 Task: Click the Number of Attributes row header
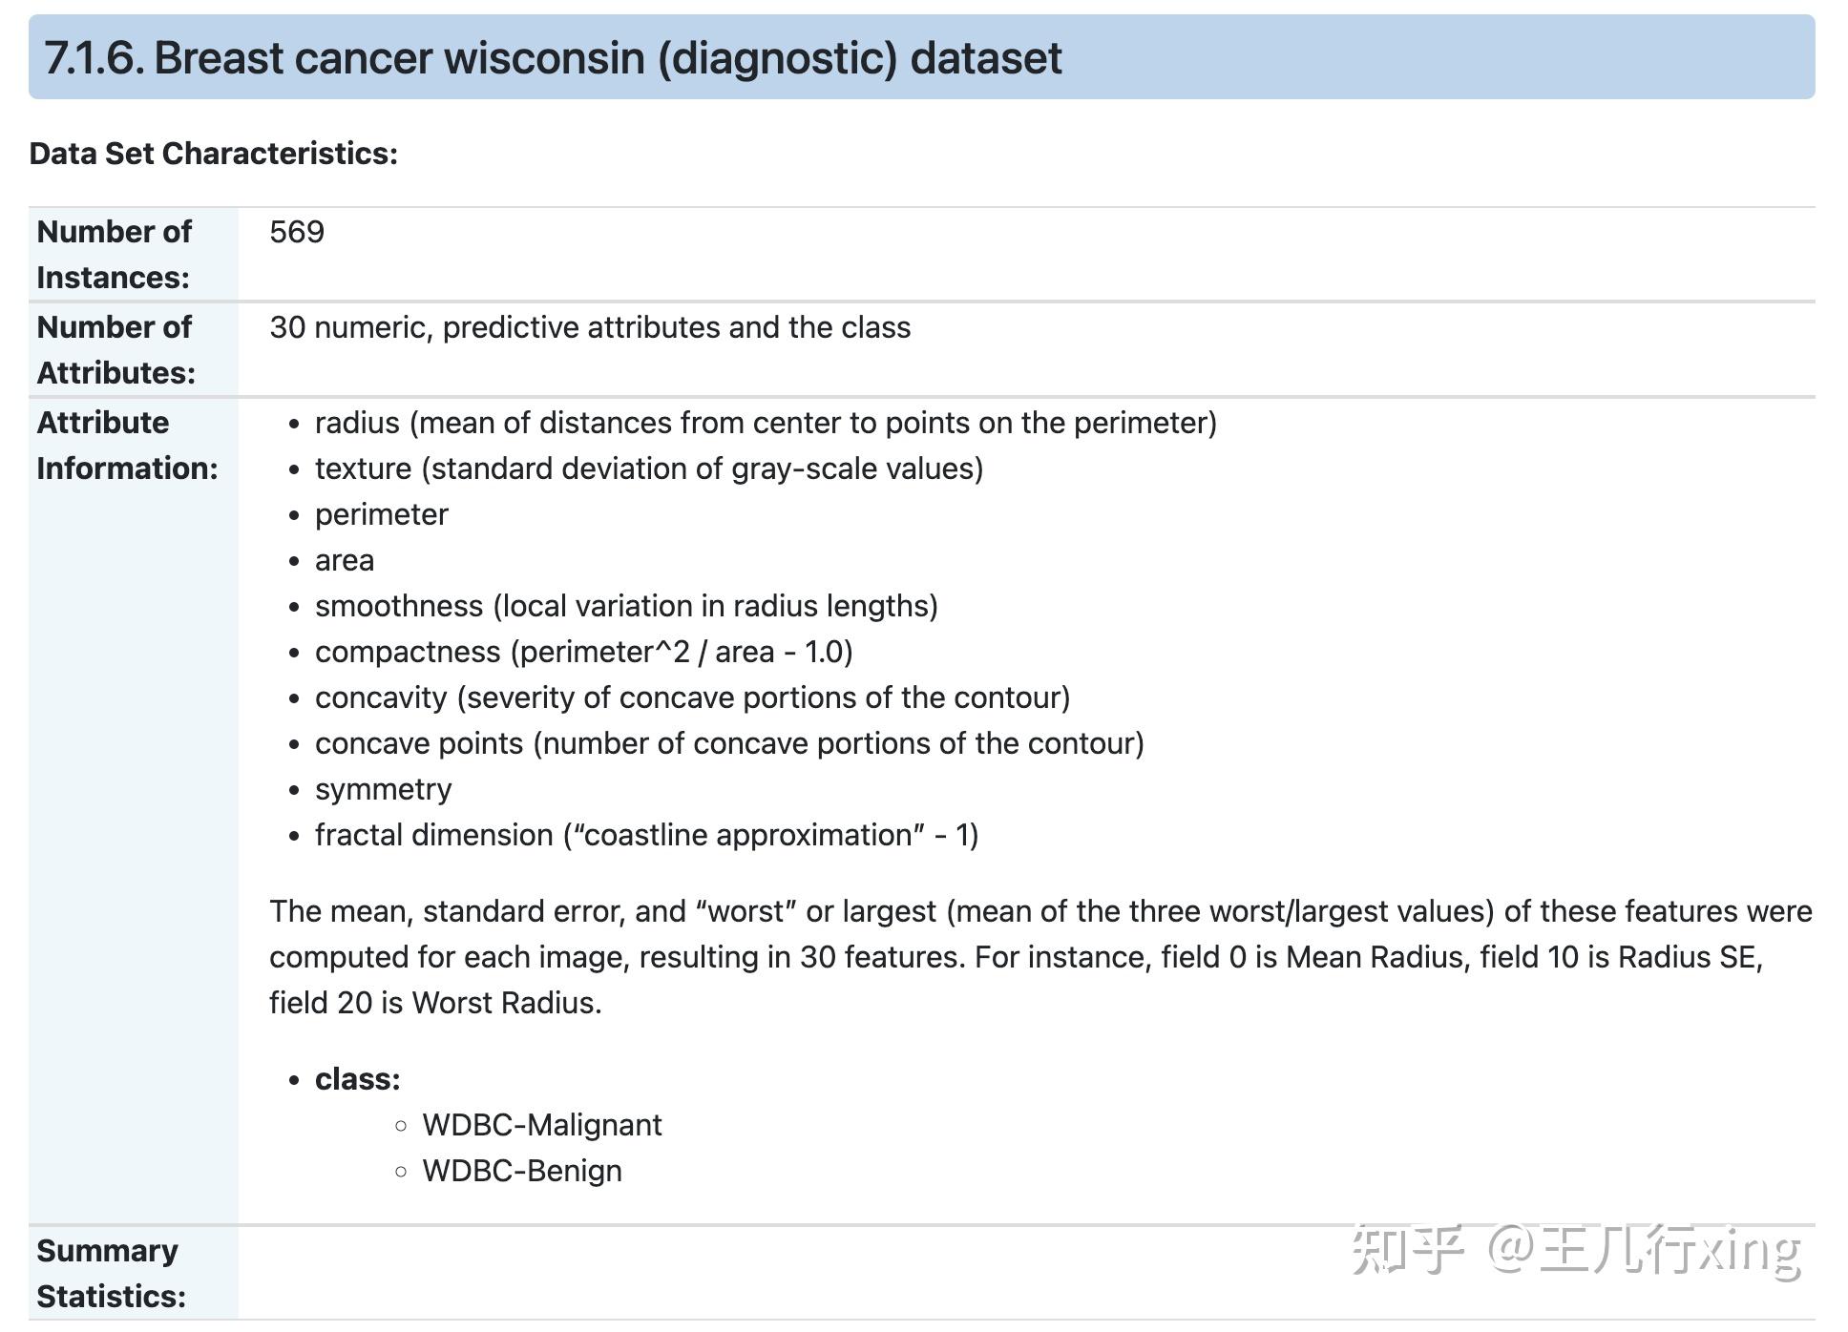(x=115, y=349)
